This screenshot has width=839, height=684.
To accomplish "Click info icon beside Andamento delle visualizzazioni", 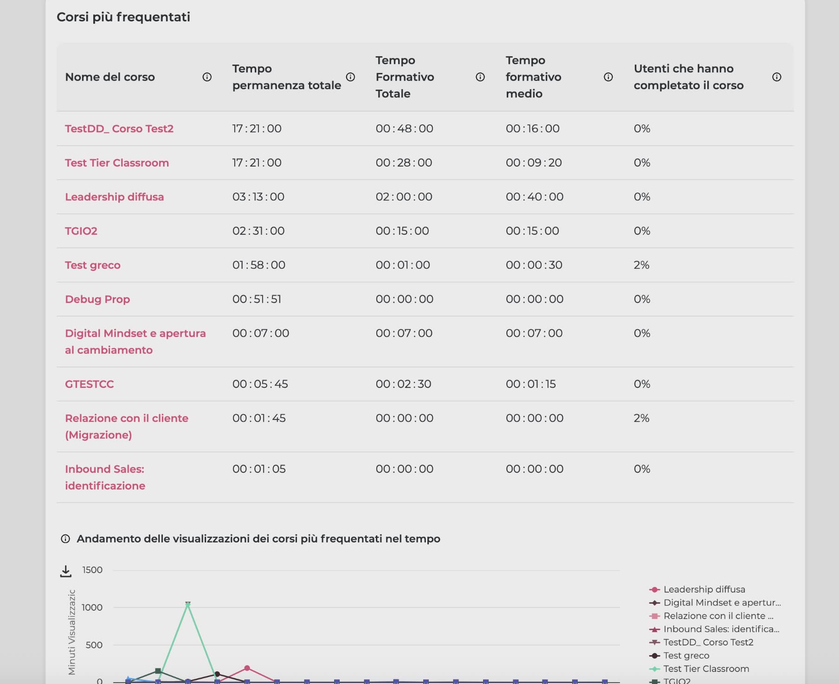I will click(x=65, y=539).
